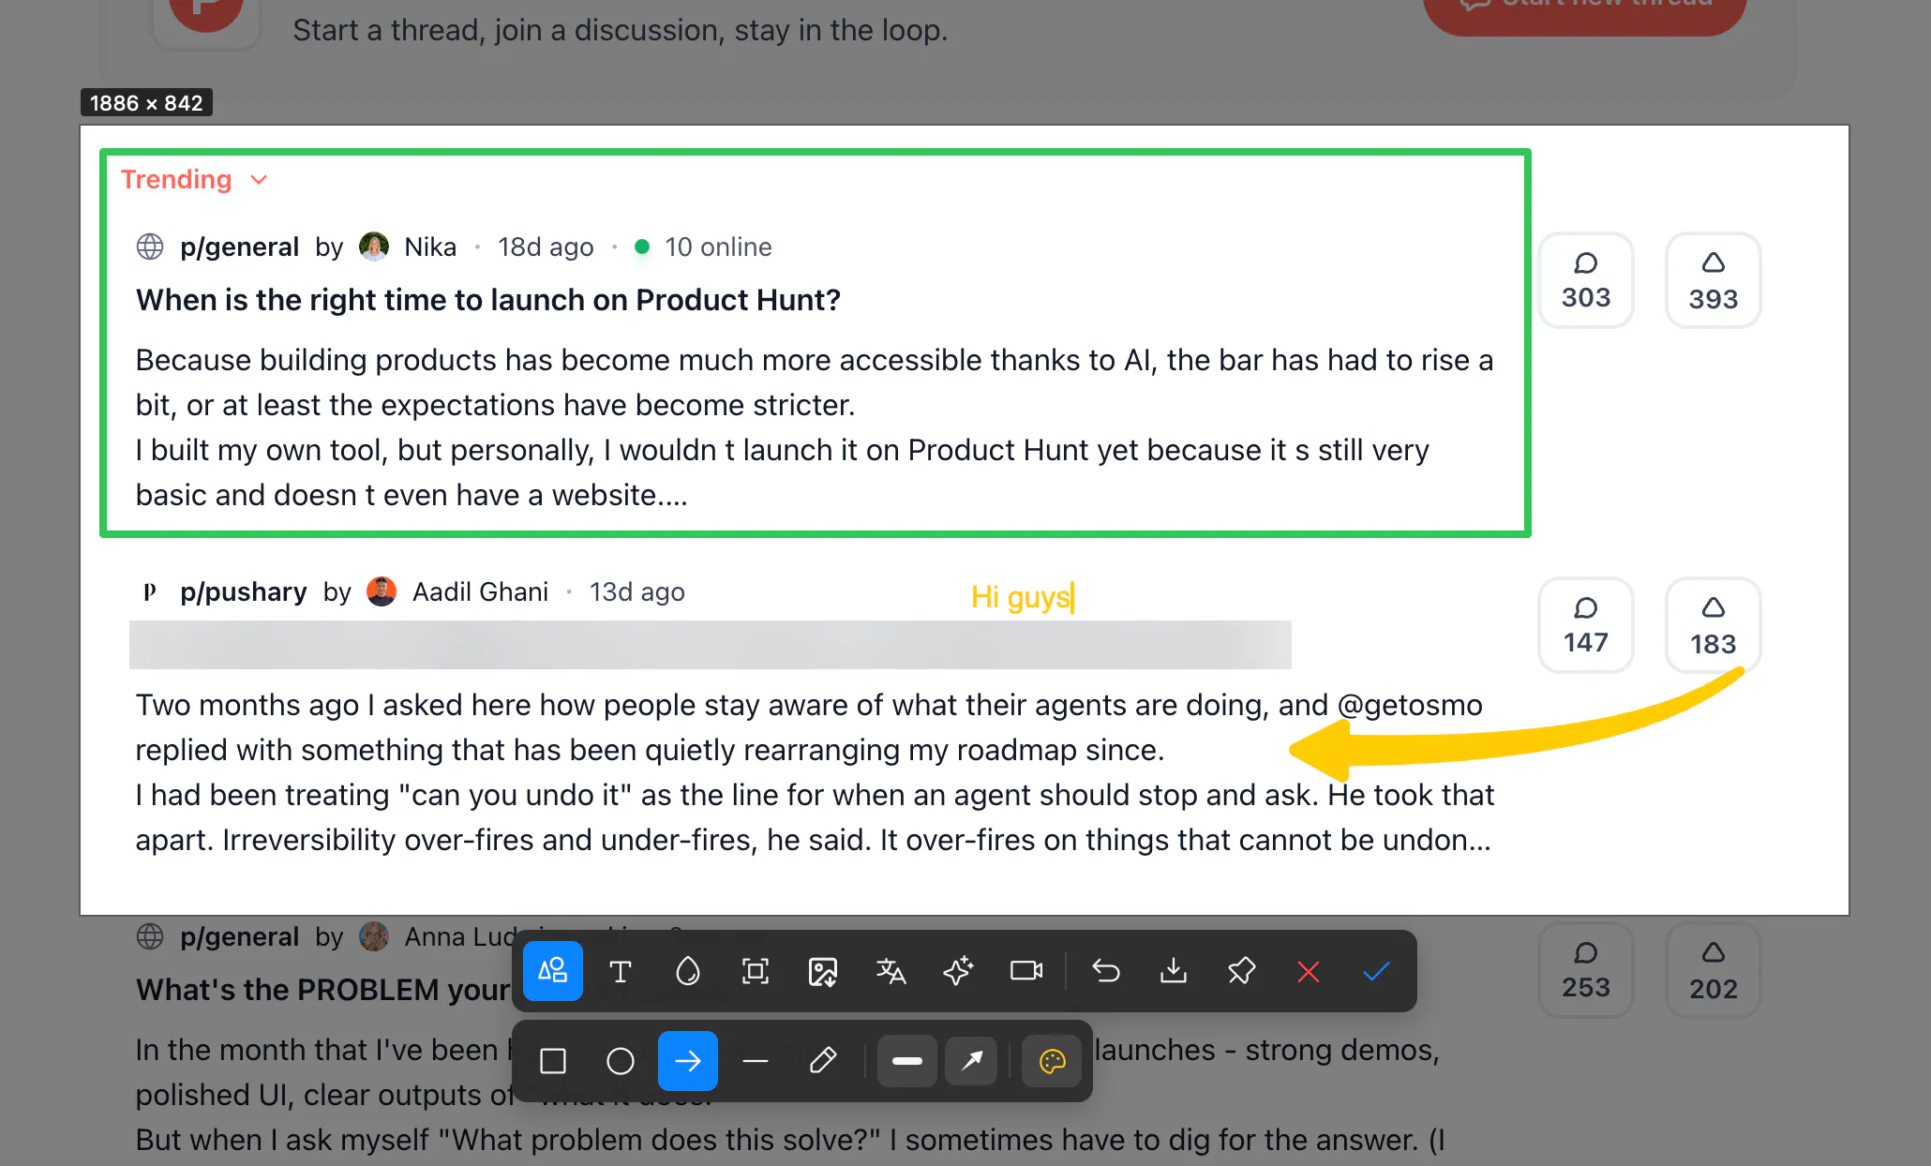Click the '13d ago' timestamp
The image size is (1931, 1166).
pyautogui.click(x=637, y=591)
